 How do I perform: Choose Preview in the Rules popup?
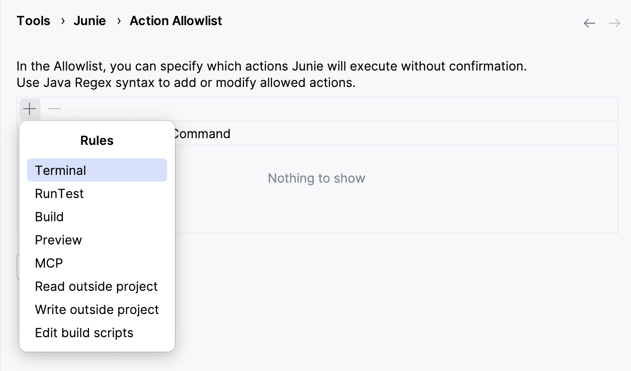tap(58, 240)
